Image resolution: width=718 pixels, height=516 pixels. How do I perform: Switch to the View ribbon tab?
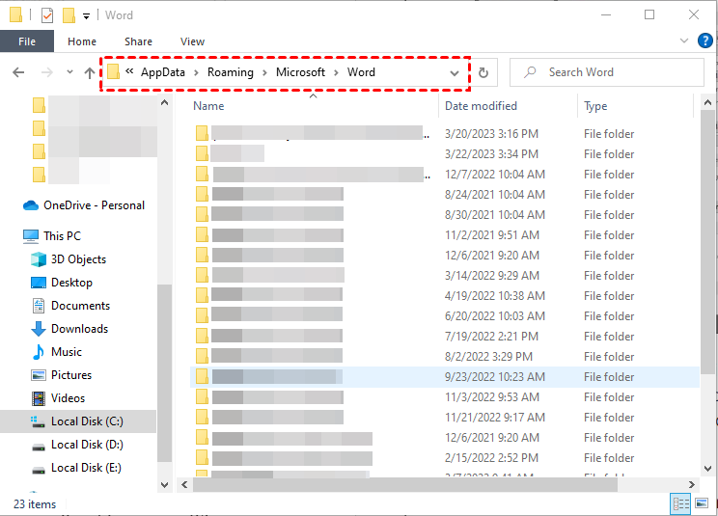192,41
